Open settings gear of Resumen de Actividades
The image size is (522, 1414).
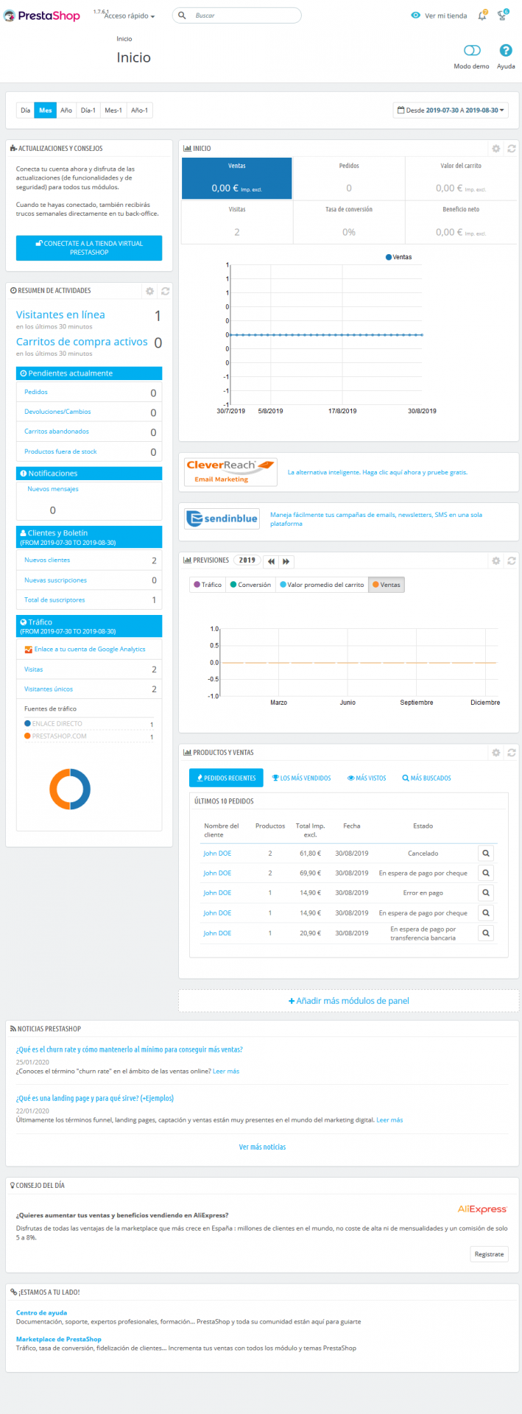pyautogui.click(x=149, y=291)
